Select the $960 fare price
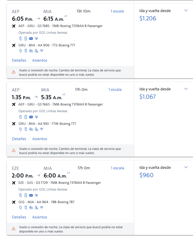 pyautogui.click(x=146, y=175)
